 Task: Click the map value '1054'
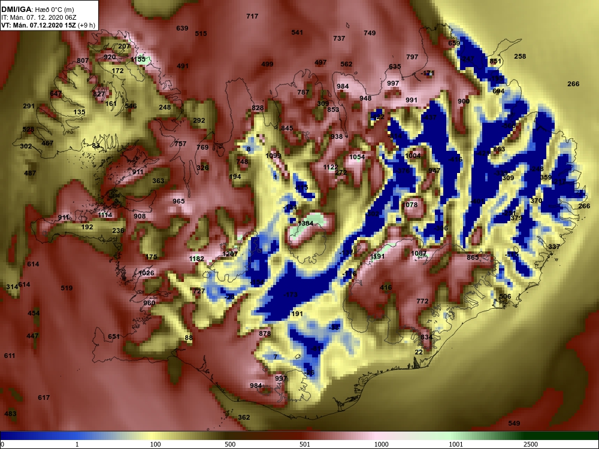[357, 157]
